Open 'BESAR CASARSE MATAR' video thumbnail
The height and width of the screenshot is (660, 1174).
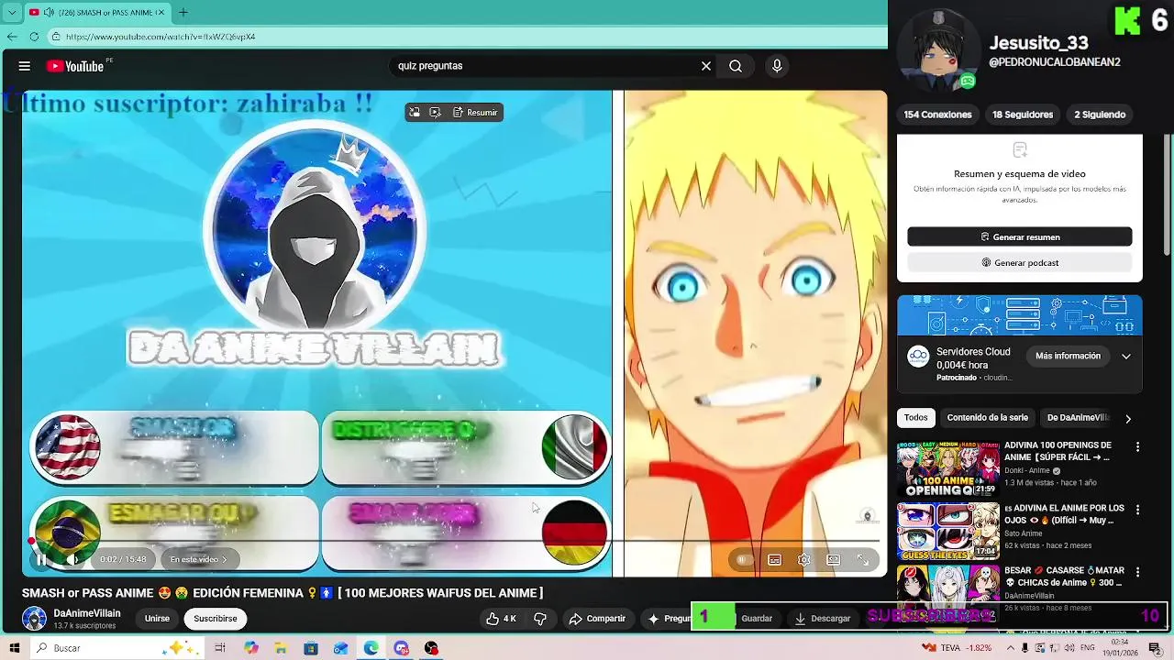pyautogui.click(x=948, y=594)
